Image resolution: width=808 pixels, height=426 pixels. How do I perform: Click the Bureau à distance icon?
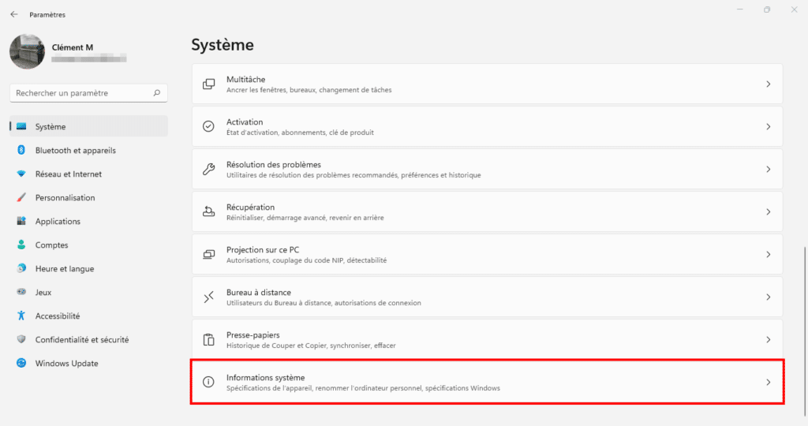tap(209, 297)
